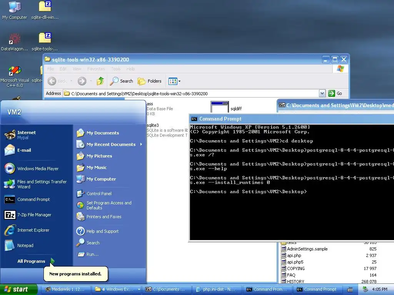Switch to MediaWiki 1.12 taskbar button

(x=65, y=289)
